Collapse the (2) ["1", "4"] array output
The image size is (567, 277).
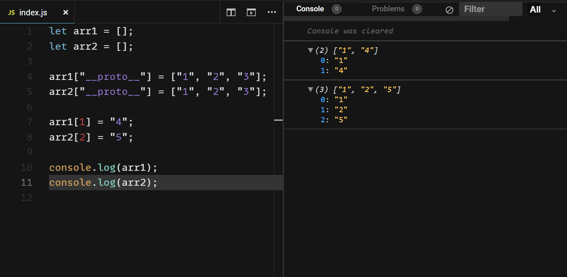click(x=311, y=50)
